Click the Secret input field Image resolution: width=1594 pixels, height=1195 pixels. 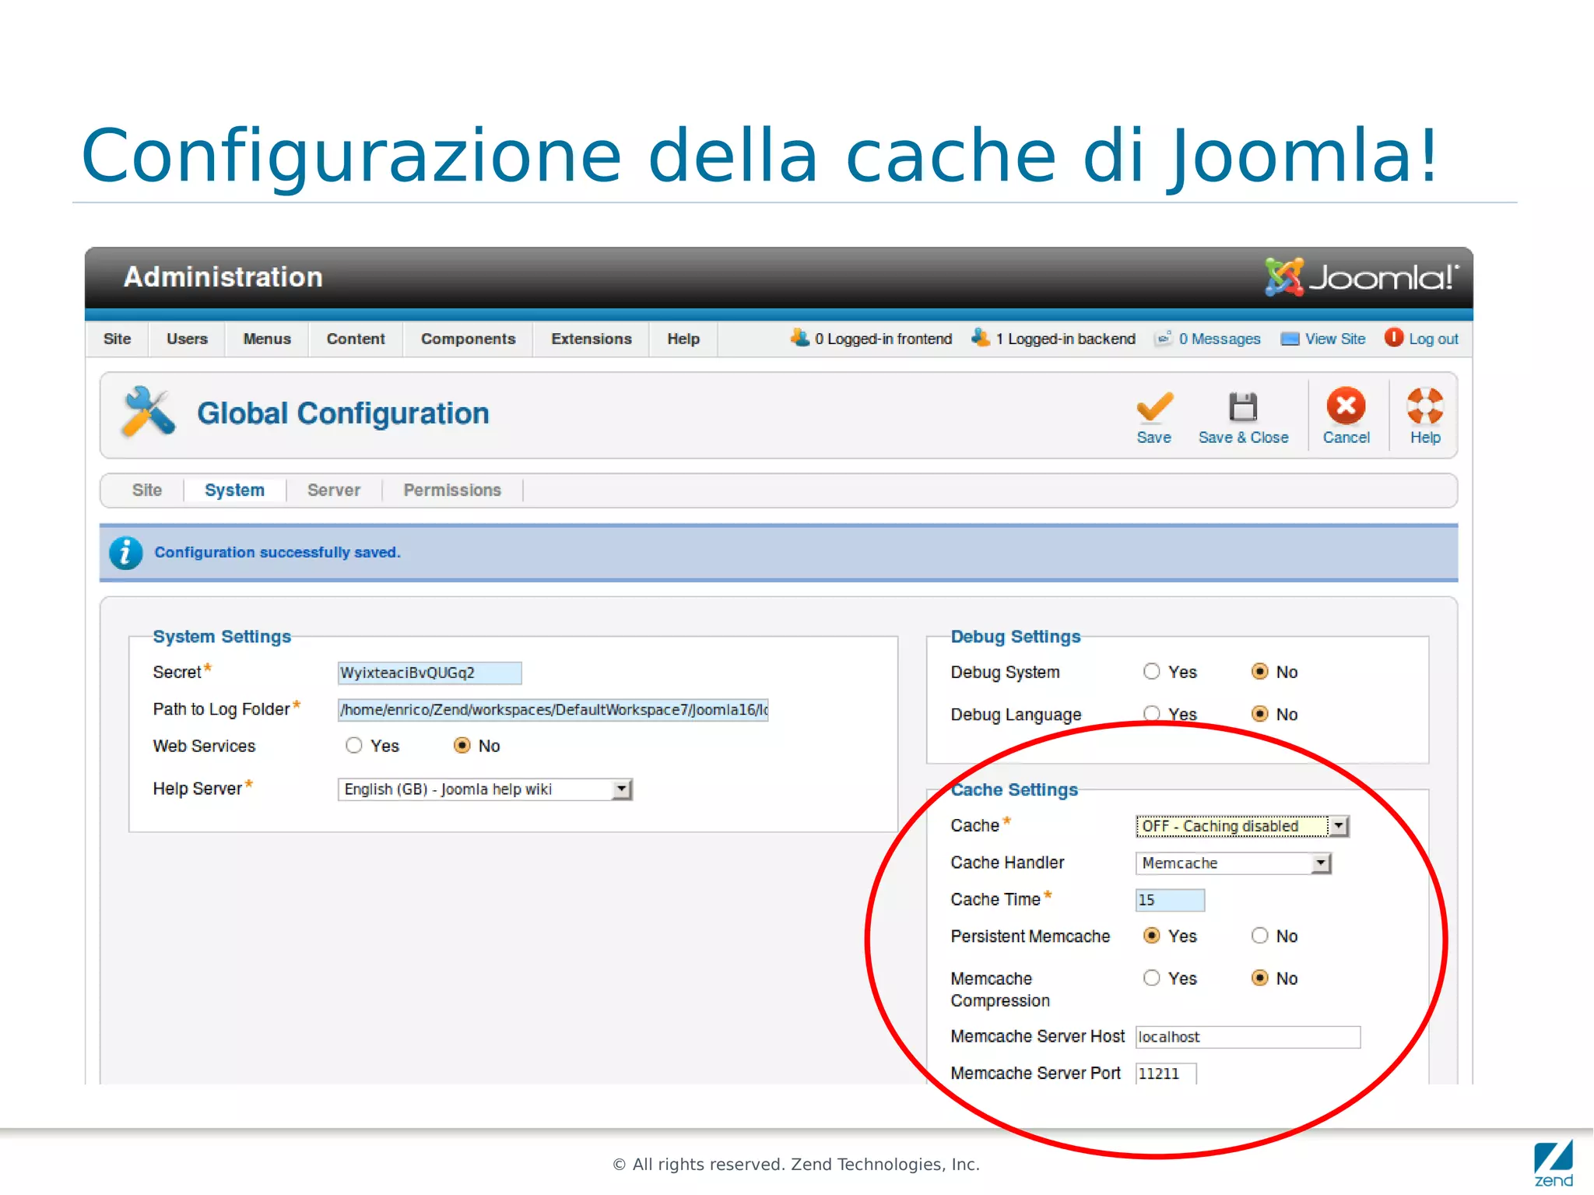430,673
